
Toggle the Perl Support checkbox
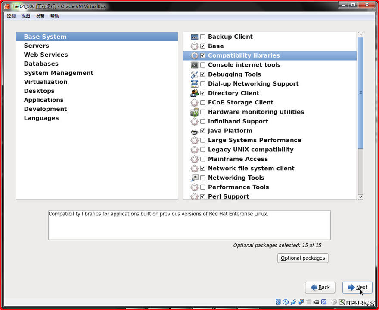203,196
